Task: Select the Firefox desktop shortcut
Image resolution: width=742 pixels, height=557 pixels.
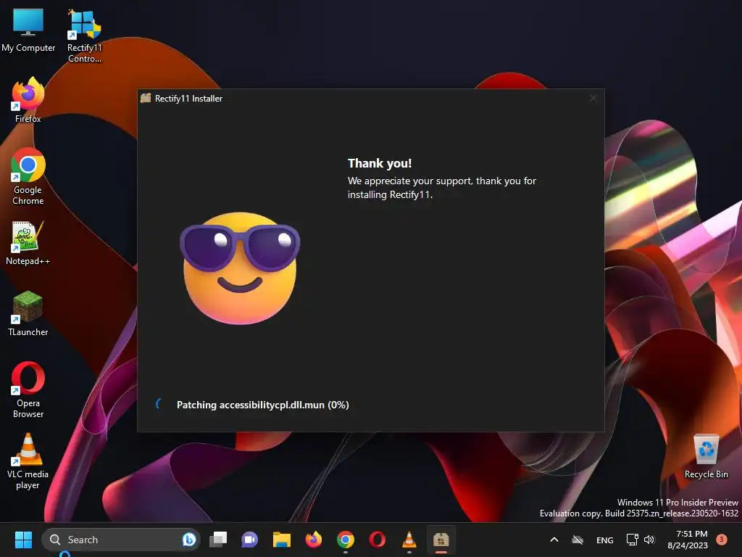Action: [28, 100]
